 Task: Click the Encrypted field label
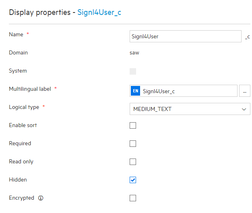(21, 198)
